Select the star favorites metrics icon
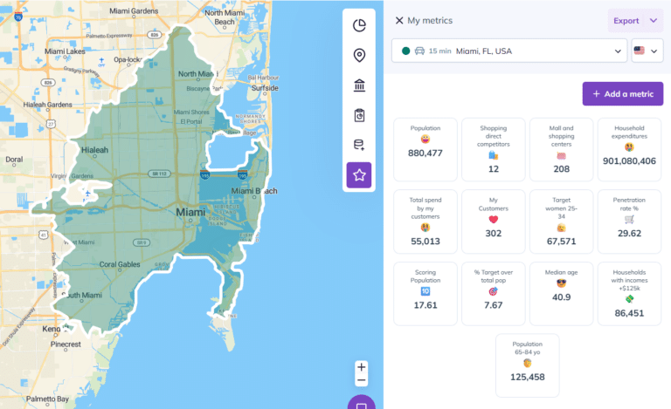The image size is (671, 409). [x=359, y=175]
